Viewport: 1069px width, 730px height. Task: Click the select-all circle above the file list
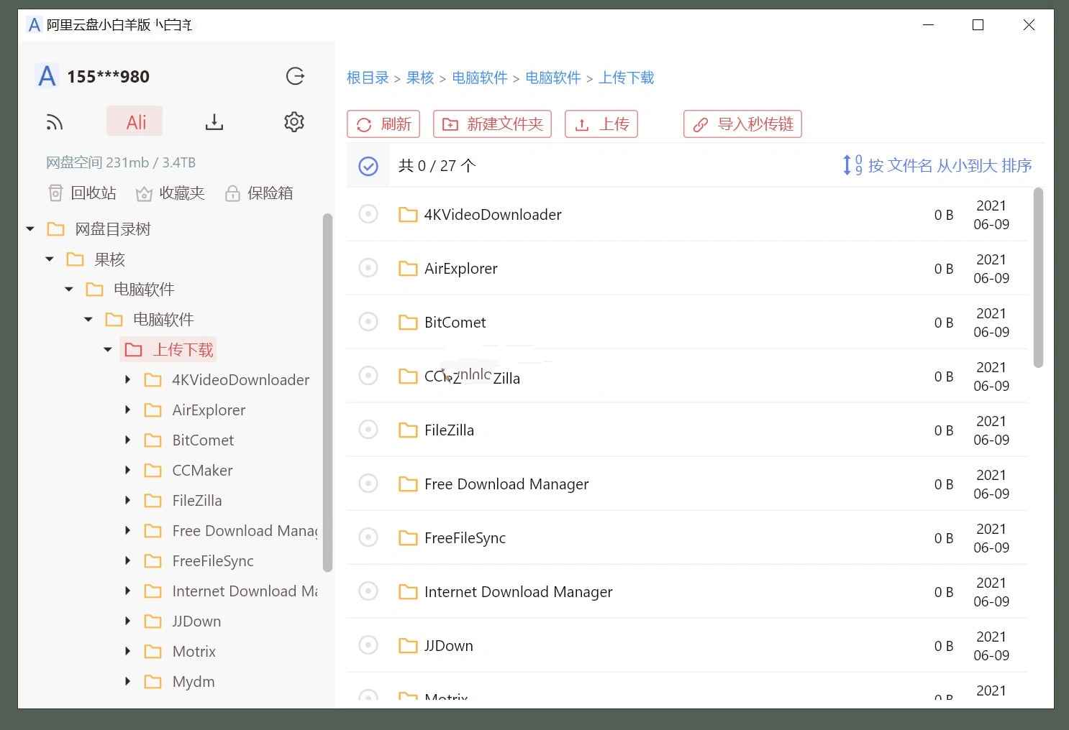[368, 165]
